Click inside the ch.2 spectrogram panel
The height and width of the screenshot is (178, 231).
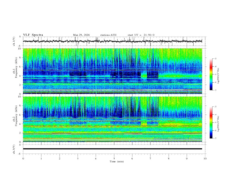tap(112, 119)
